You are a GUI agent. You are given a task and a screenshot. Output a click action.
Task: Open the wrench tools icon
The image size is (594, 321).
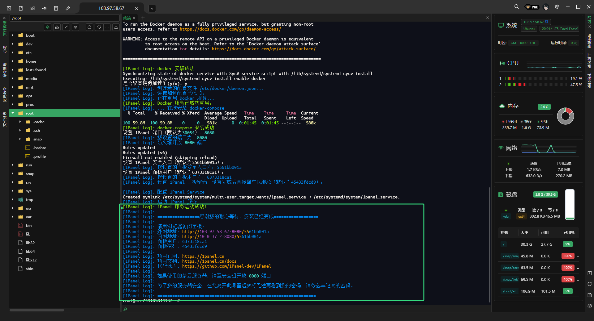point(68,8)
